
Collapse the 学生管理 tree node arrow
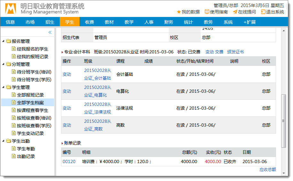[x=4, y=87]
